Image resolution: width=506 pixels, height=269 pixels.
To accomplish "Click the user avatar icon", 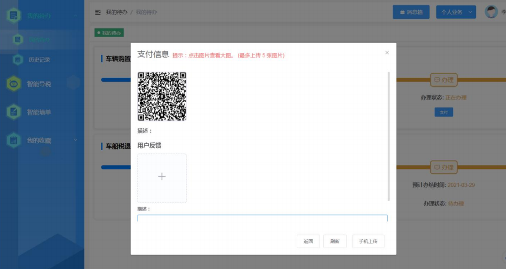I will 491,12.
